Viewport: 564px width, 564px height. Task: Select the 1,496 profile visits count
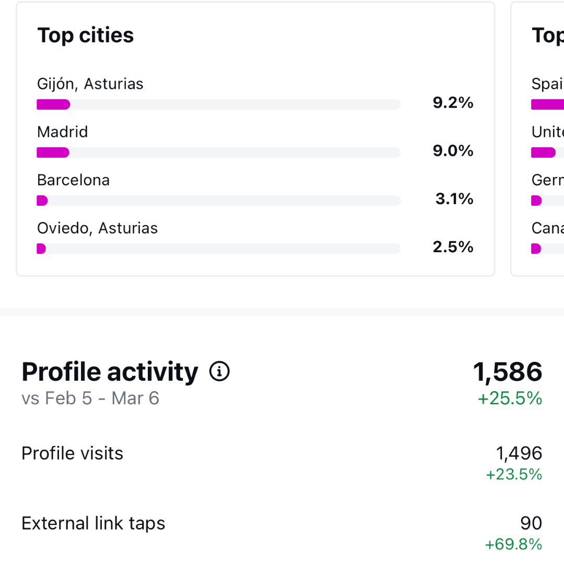(x=519, y=453)
